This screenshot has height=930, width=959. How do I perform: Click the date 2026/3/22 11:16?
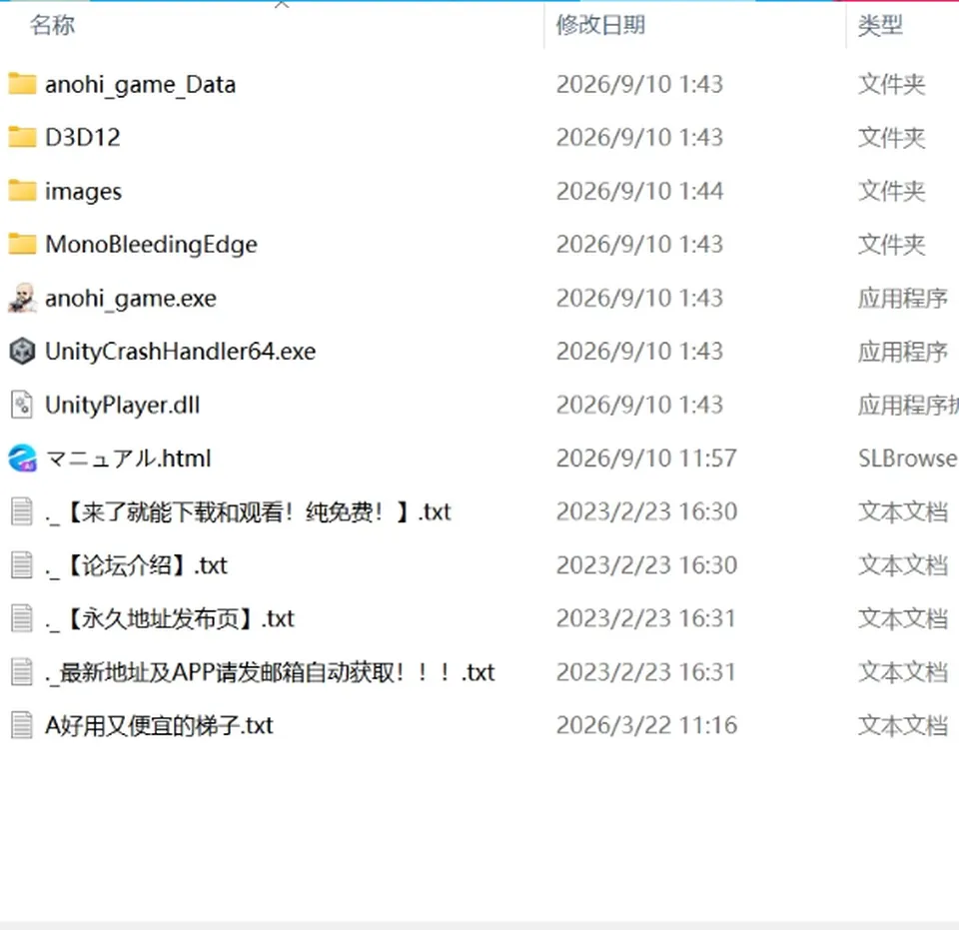646,726
